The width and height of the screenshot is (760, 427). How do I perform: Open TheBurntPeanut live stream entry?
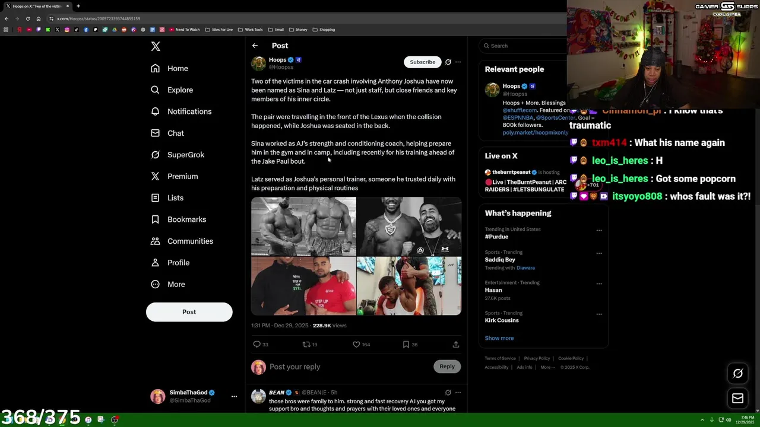coord(526,181)
